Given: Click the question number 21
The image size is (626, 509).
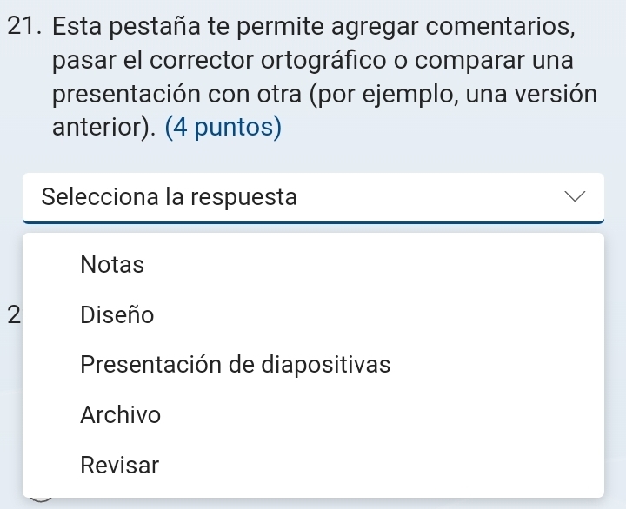Looking at the screenshot, I should click(x=23, y=27).
